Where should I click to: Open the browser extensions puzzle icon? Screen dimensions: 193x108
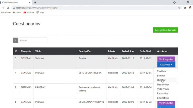(x=185, y=8)
